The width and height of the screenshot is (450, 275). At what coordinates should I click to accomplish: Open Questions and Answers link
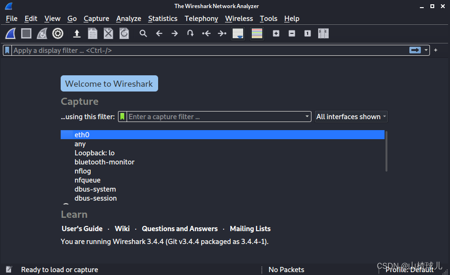(x=180, y=229)
